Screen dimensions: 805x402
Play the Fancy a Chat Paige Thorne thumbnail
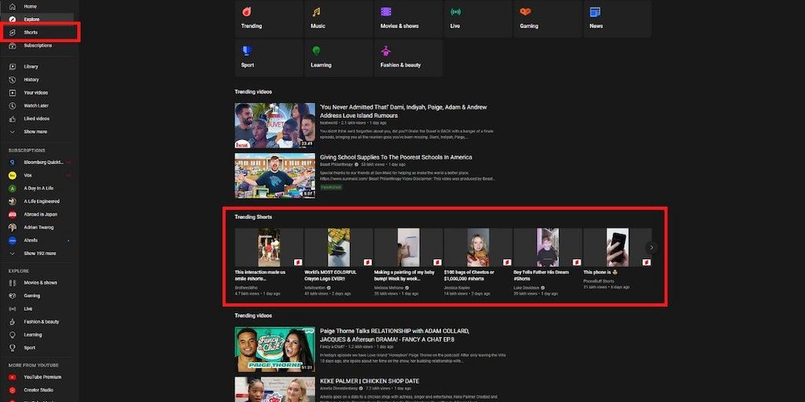click(x=275, y=349)
